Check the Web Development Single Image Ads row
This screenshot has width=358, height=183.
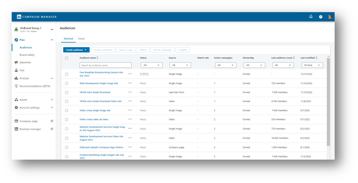[x=66, y=83]
